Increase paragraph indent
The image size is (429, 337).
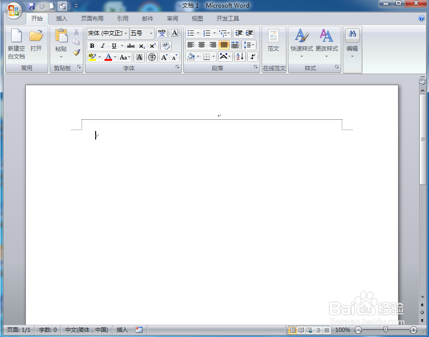249,33
